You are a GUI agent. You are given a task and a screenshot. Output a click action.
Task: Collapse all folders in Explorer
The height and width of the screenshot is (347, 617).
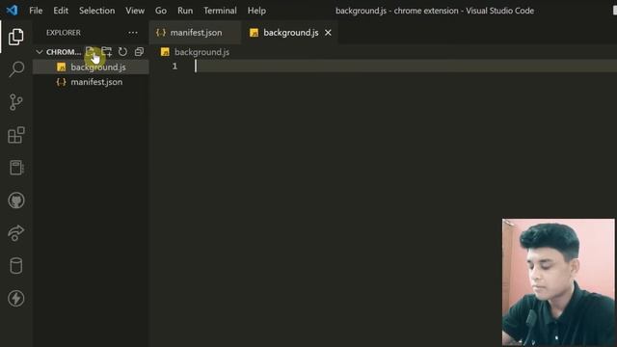pyautogui.click(x=139, y=51)
